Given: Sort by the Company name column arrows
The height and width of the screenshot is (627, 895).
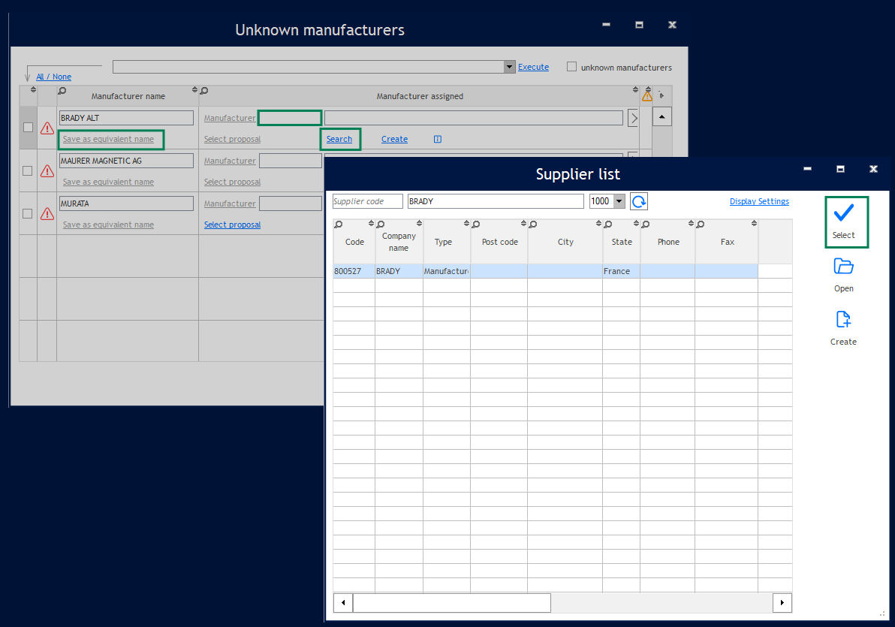Looking at the screenshot, I should (x=419, y=224).
